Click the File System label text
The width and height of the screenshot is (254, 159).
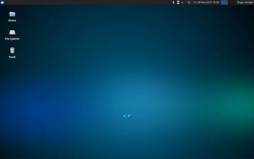pyautogui.click(x=12, y=39)
